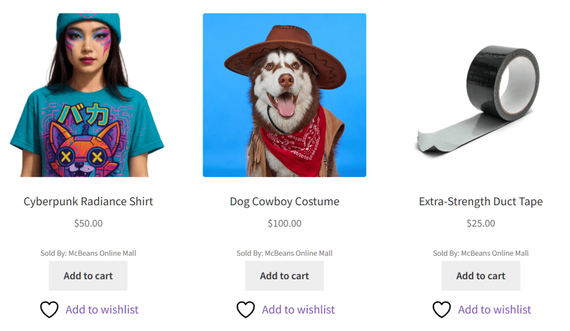Select the Add to cart button for Cyberpunk Radiance Shirt
This screenshot has height=331, width=570.
pos(88,275)
